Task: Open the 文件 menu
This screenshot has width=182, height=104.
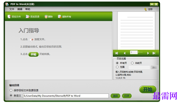Action: pos(12,9)
